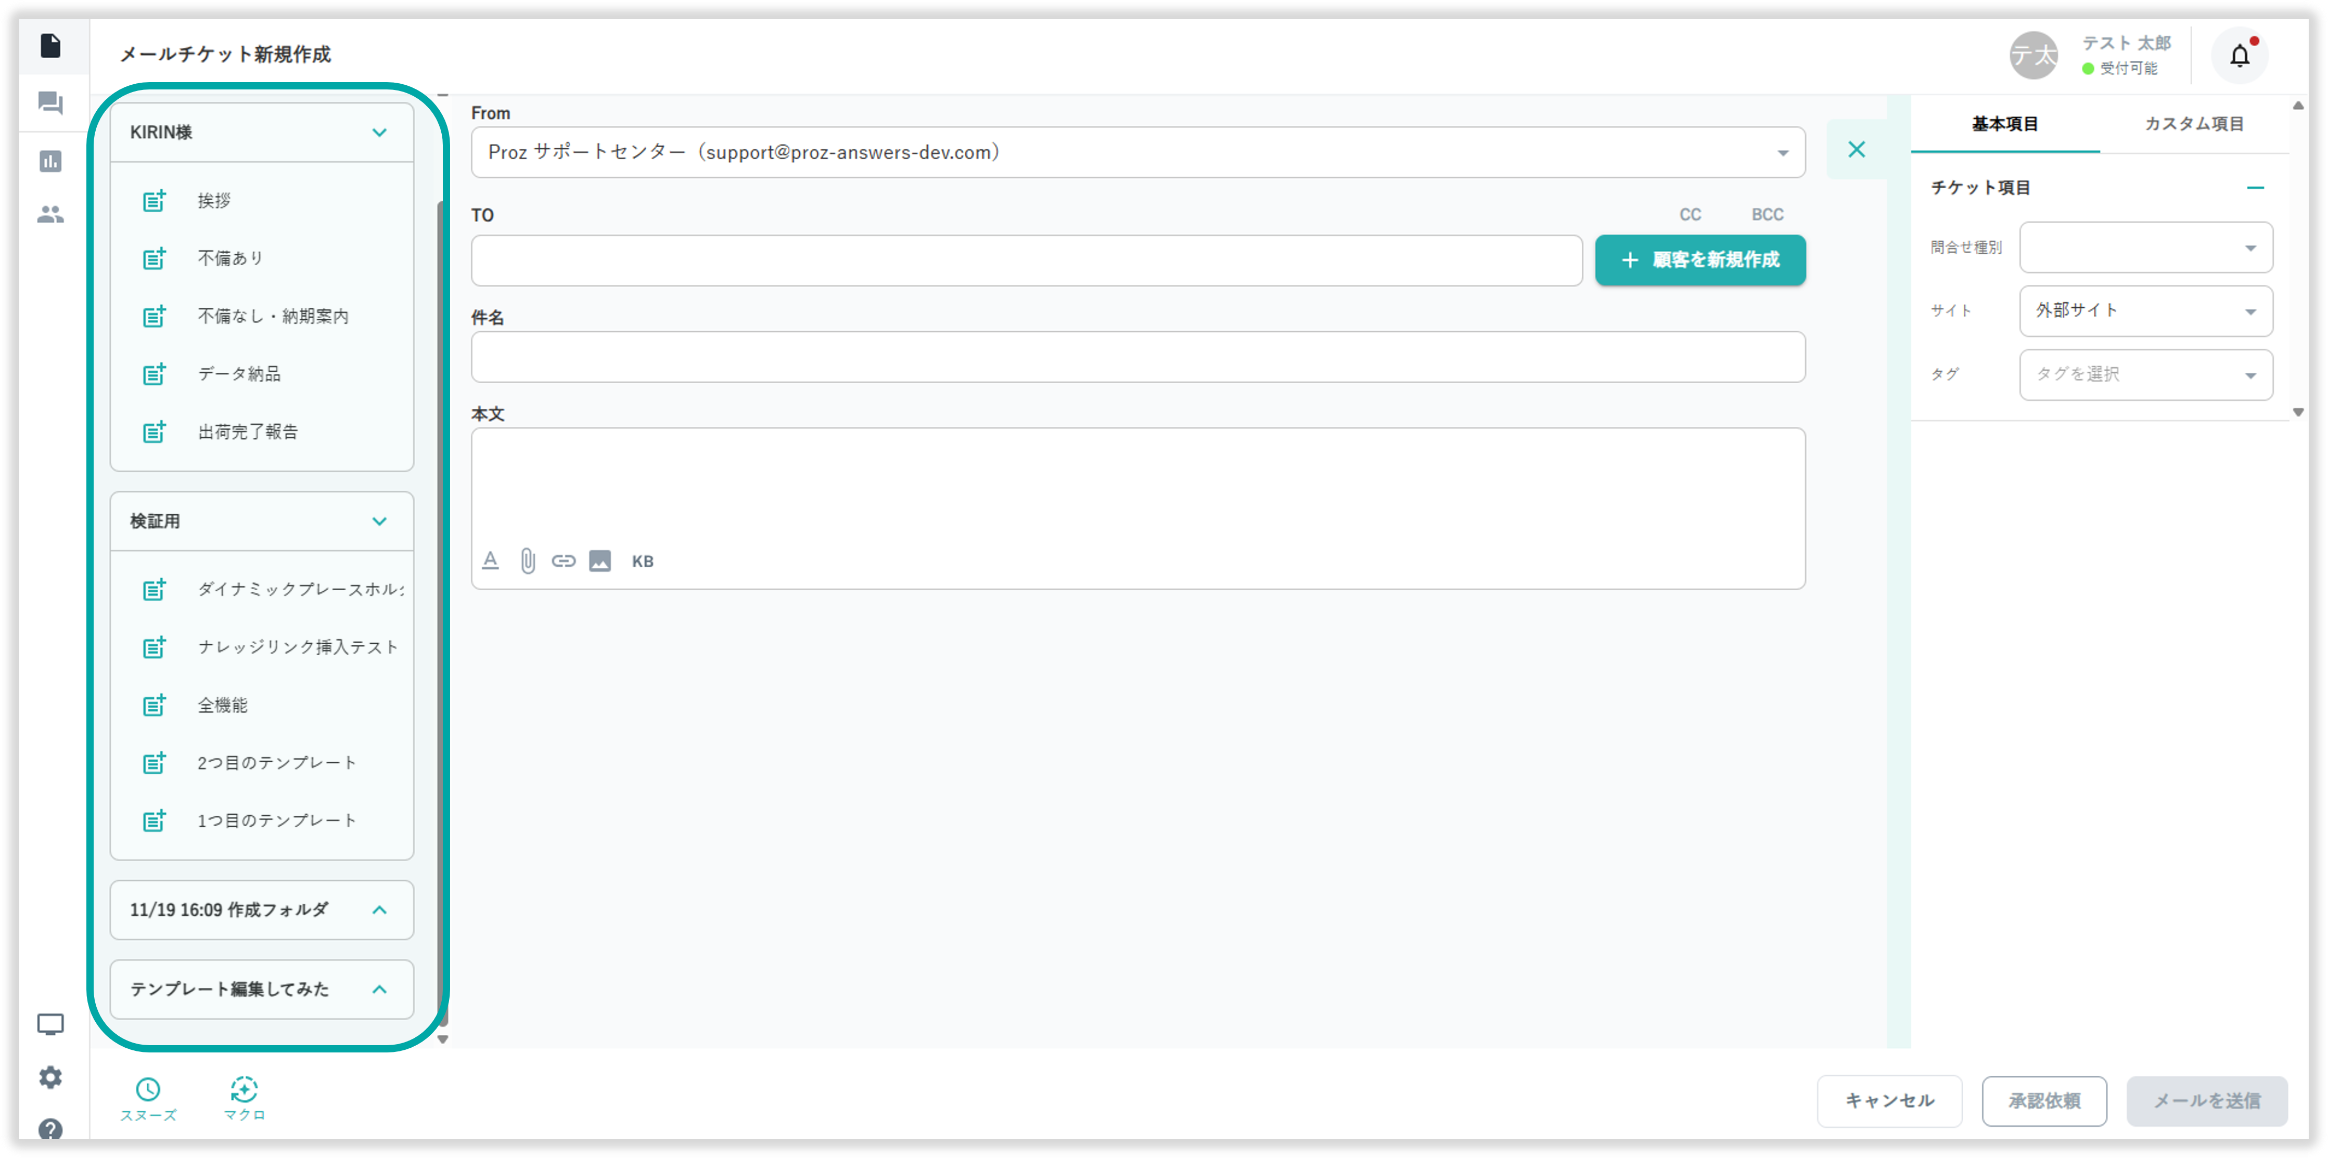The height and width of the screenshot is (1158, 2328).
Task: Select the 基本項目 tab
Action: (2004, 124)
